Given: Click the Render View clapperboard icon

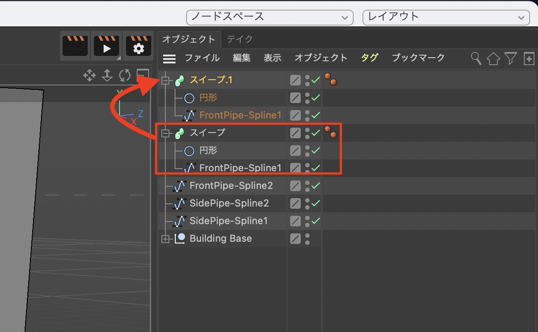Looking at the screenshot, I should tap(75, 45).
